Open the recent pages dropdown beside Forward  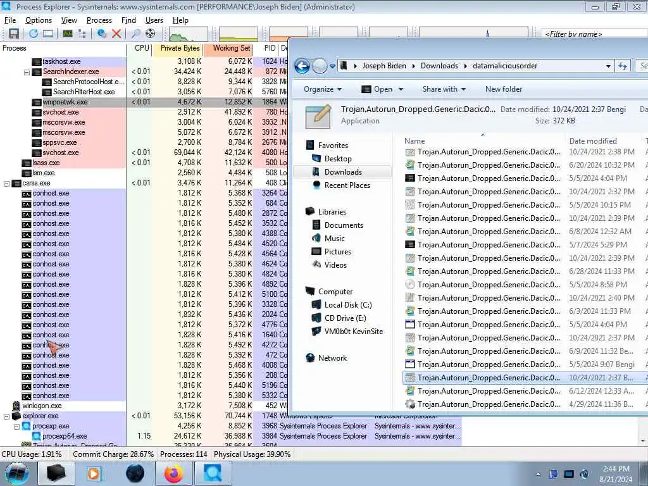click(332, 66)
